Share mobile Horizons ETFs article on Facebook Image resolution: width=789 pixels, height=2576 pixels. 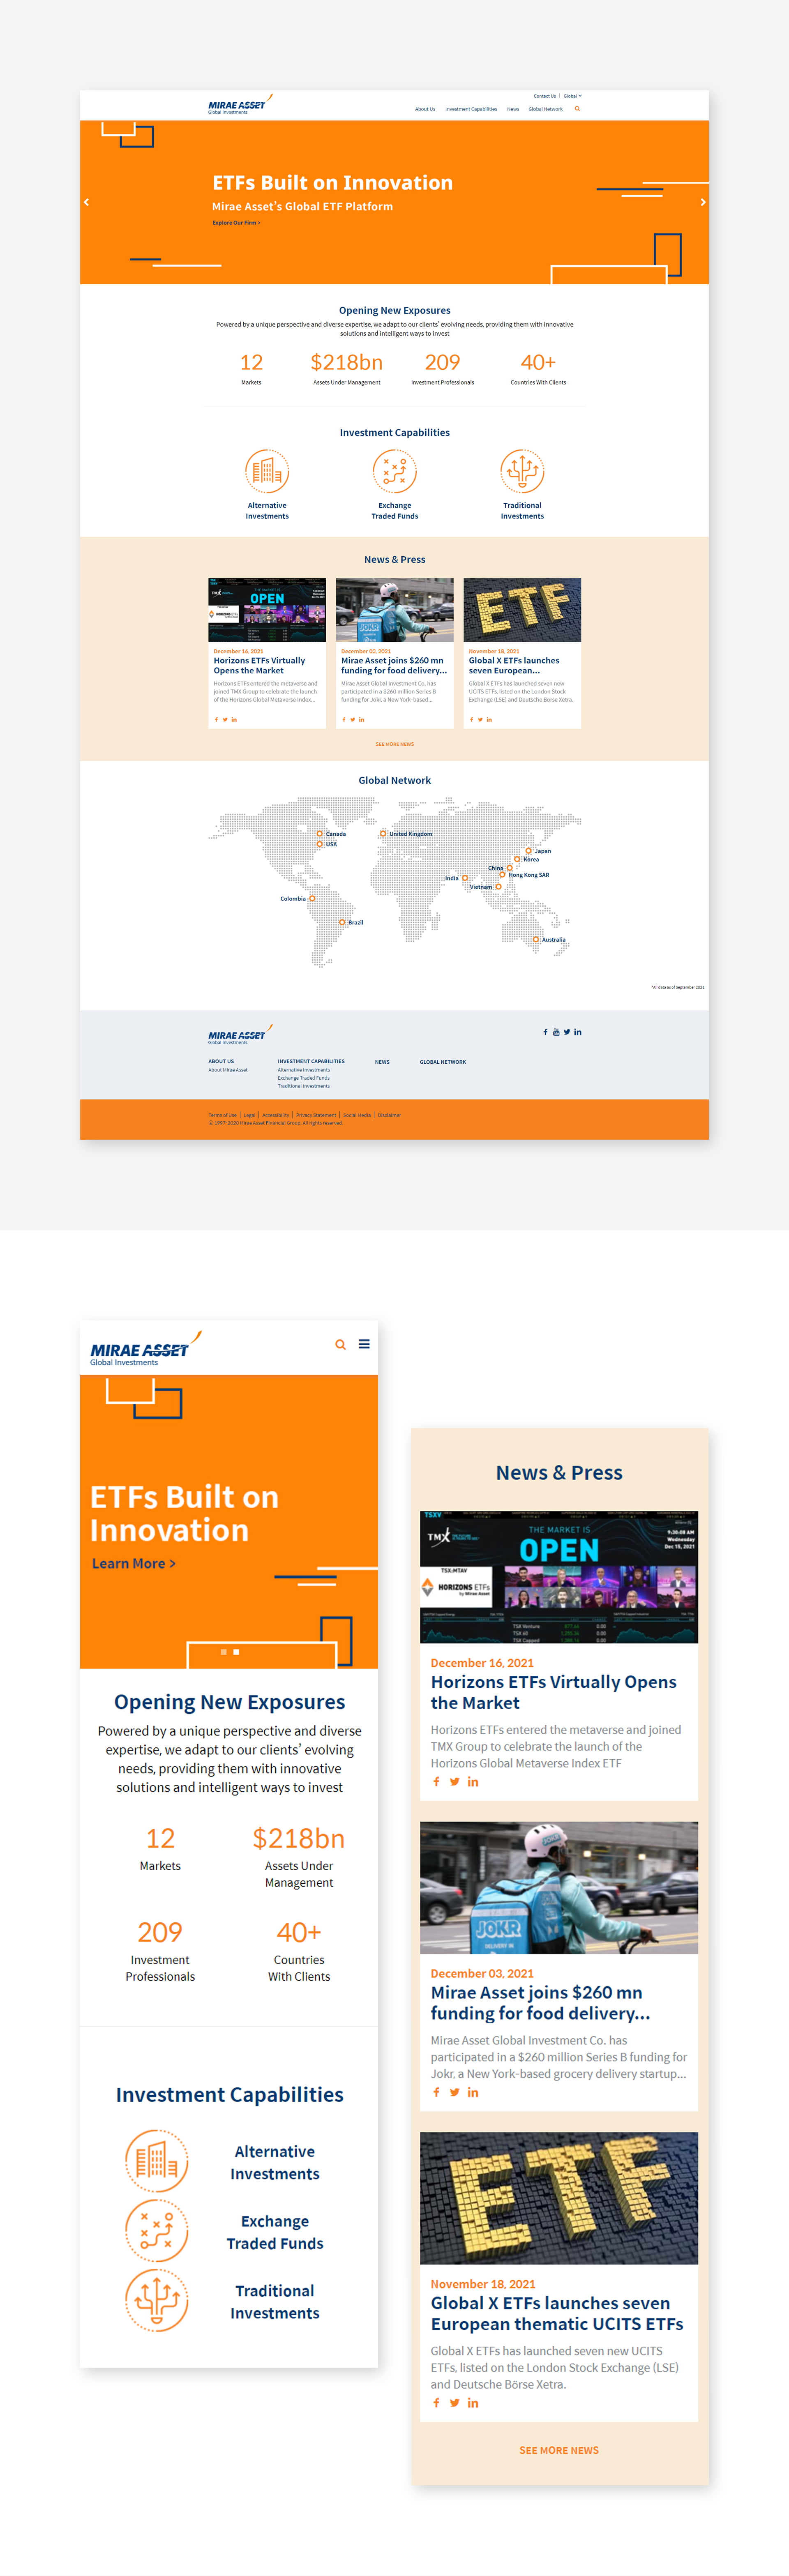click(436, 1782)
